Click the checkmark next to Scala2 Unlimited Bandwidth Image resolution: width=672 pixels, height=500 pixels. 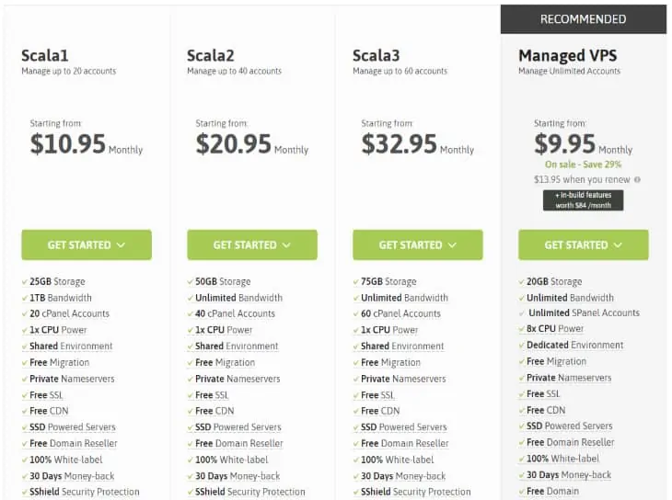tap(191, 298)
